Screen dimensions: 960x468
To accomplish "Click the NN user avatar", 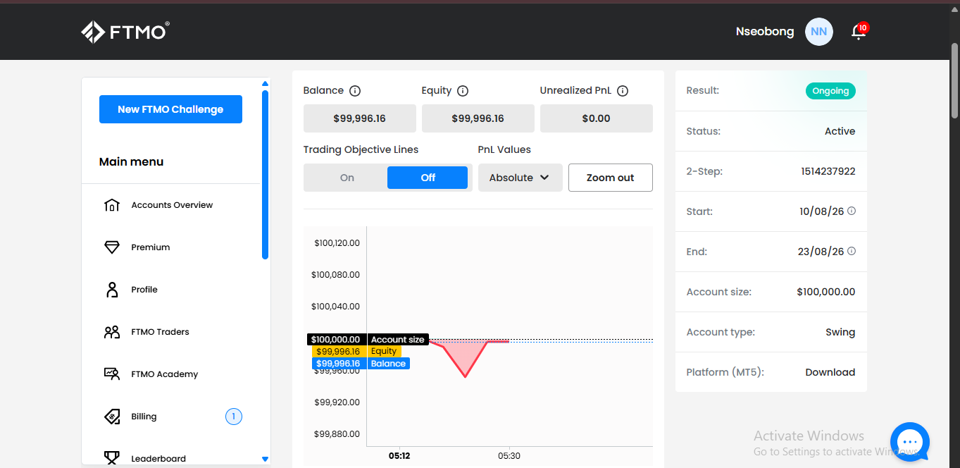I will pos(818,32).
